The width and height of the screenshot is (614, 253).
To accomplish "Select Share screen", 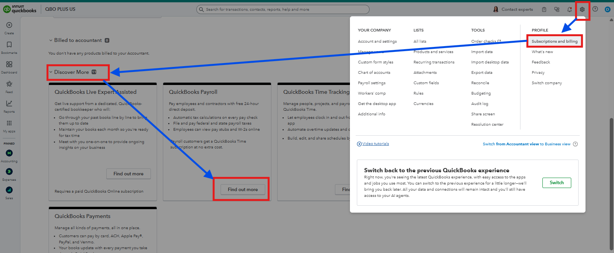I will point(483,114).
